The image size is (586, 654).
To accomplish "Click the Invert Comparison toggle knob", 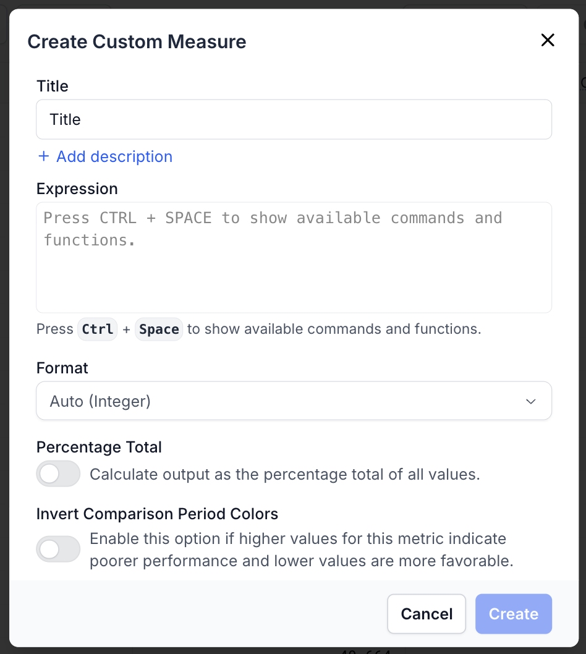I will click(49, 549).
